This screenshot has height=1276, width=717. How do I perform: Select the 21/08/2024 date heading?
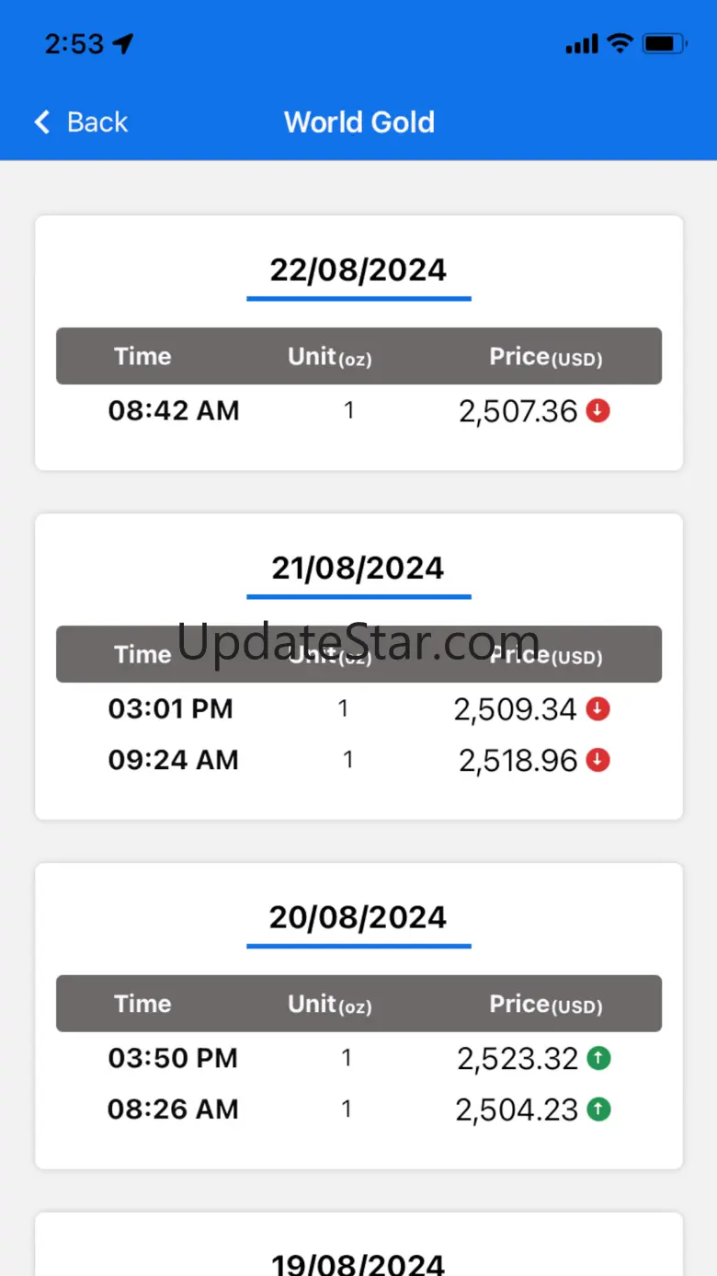click(x=358, y=569)
